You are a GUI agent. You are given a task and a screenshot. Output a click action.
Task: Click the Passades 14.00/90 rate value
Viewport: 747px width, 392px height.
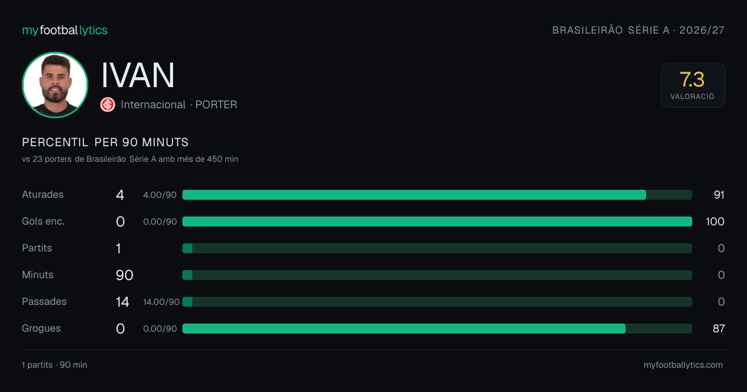tap(161, 302)
